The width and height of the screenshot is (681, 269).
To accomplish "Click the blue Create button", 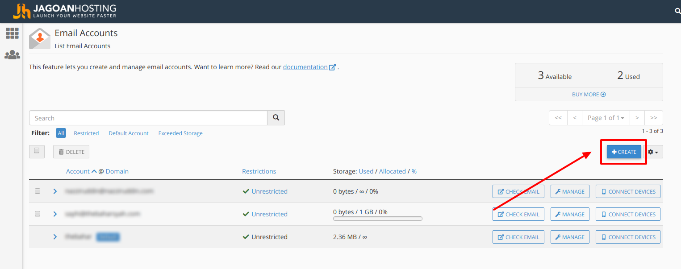I will click(624, 152).
